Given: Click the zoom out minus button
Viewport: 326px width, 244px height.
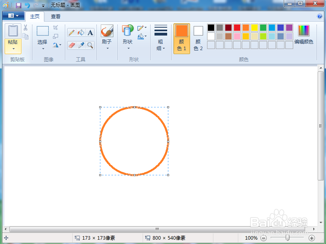Looking at the screenshot, I should click(264, 238).
